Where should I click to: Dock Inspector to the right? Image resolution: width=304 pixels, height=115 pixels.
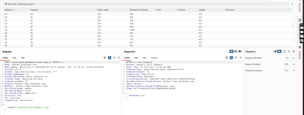tap(279, 51)
